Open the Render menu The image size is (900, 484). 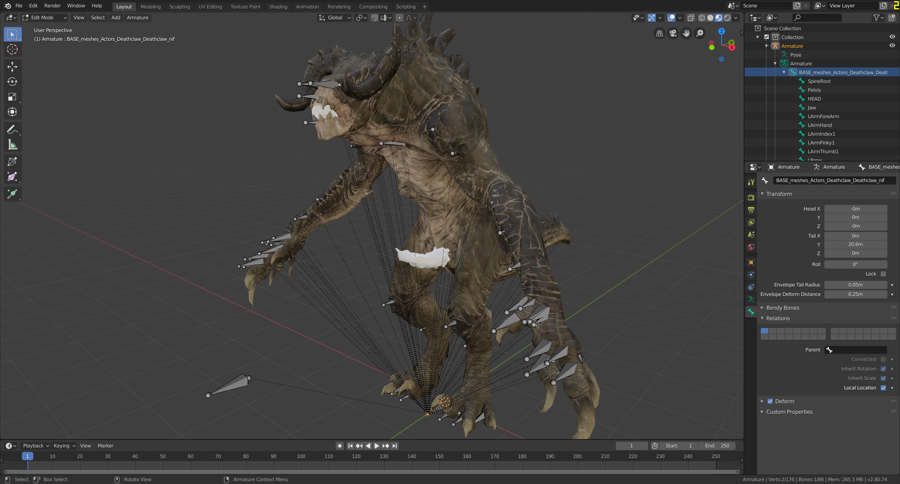(x=52, y=6)
